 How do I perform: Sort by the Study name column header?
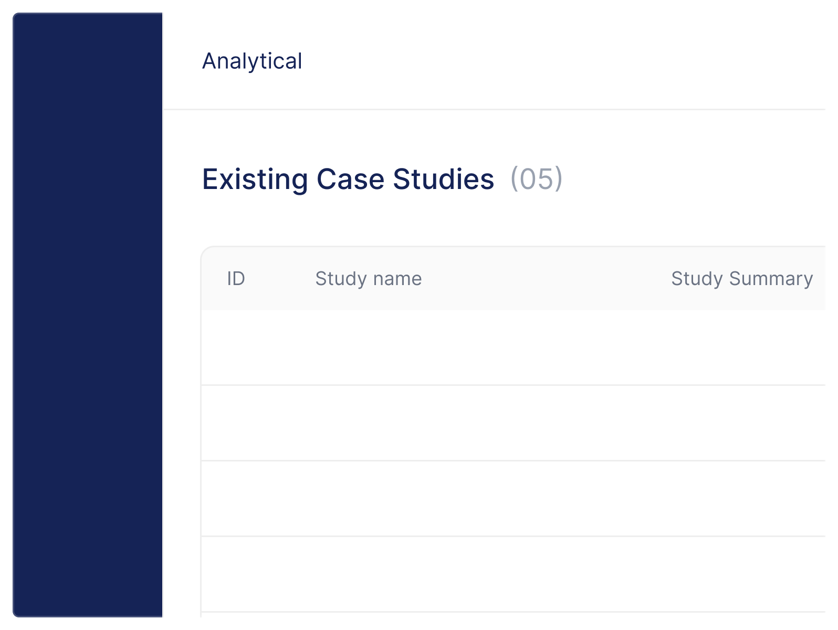tap(369, 279)
